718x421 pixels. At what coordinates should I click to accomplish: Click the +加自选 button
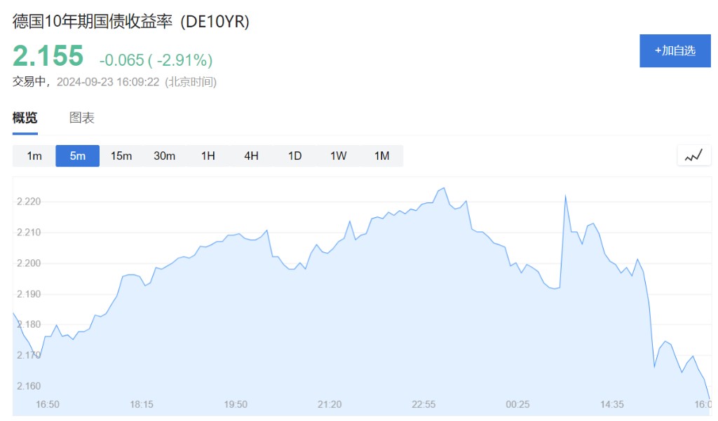(675, 50)
